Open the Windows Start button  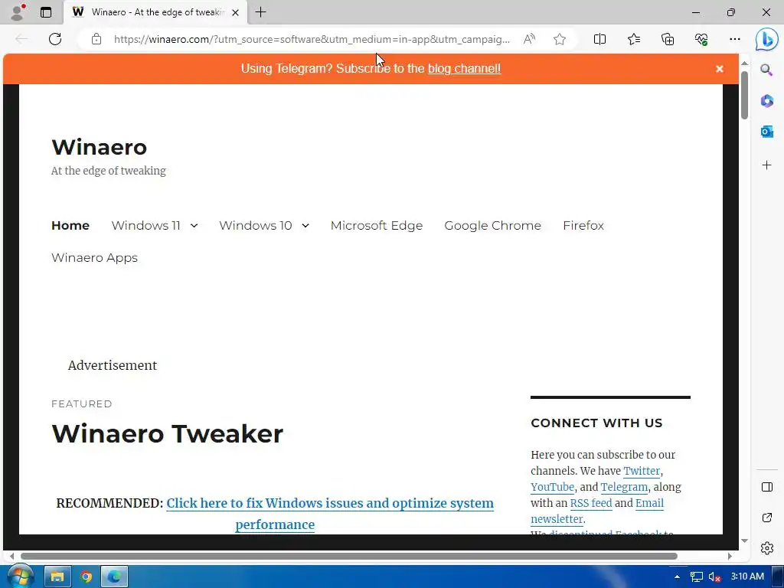[x=19, y=577]
